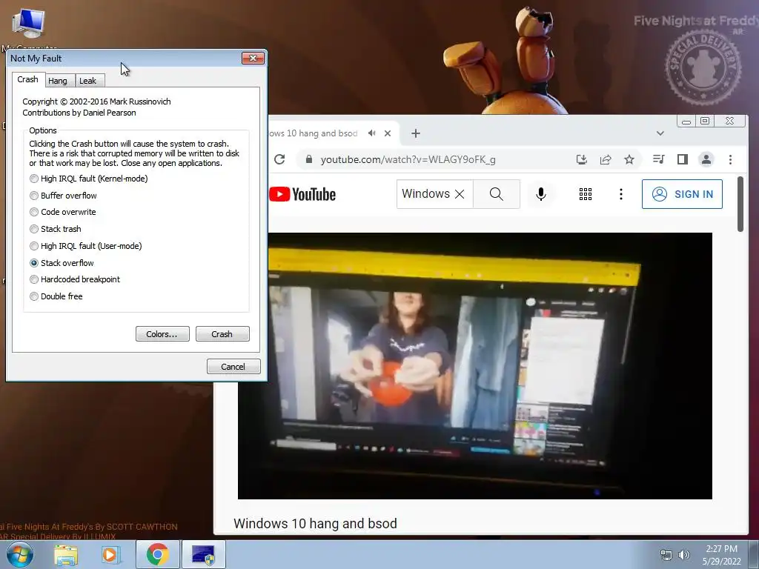Click the Chrome address bar URL

408,160
